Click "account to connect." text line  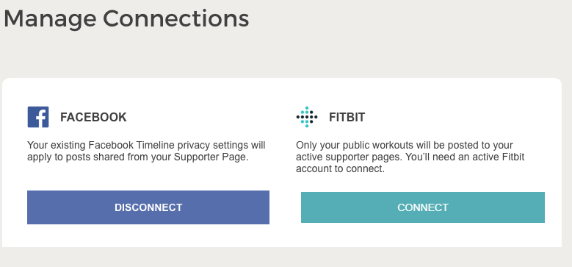pyautogui.click(x=341, y=169)
